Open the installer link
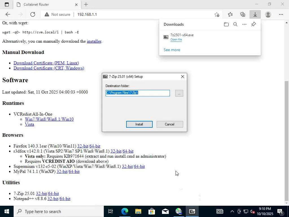This screenshot has height=217, width=289. (94, 41)
